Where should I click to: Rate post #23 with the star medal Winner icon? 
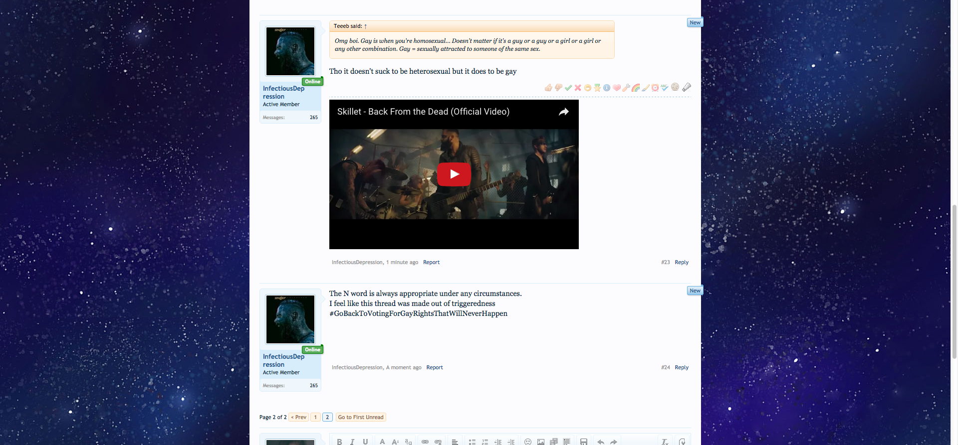597,88
